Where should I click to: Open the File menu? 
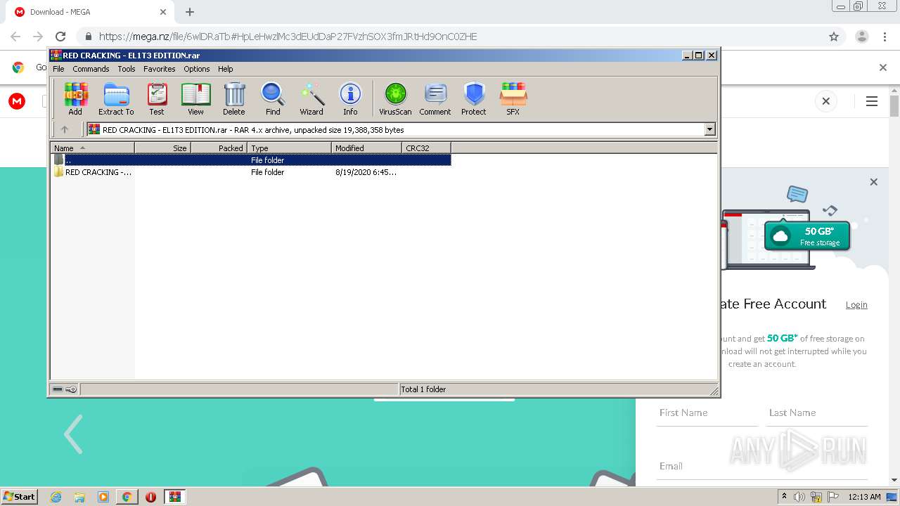(58, 69)
